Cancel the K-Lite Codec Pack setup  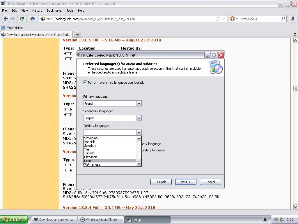click(x=210, y=182)
